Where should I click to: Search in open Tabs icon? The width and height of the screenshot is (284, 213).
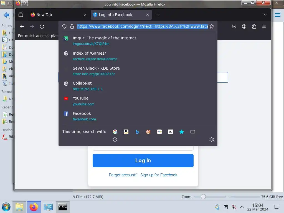[x=193, y=132]
